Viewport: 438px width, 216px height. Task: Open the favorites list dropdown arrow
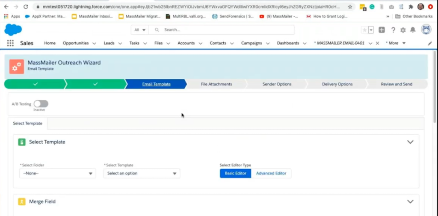coord(371,30)
